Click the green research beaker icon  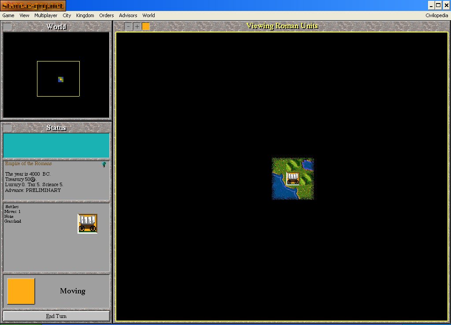(104, 164)
